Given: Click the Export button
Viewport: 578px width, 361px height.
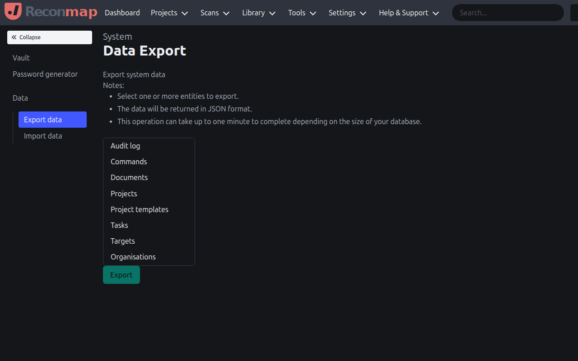Looking at the screenshot, I should (121, 274).
